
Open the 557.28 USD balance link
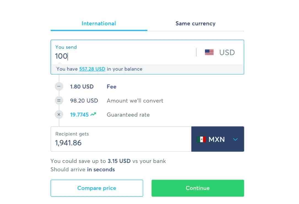coord(92,69)
